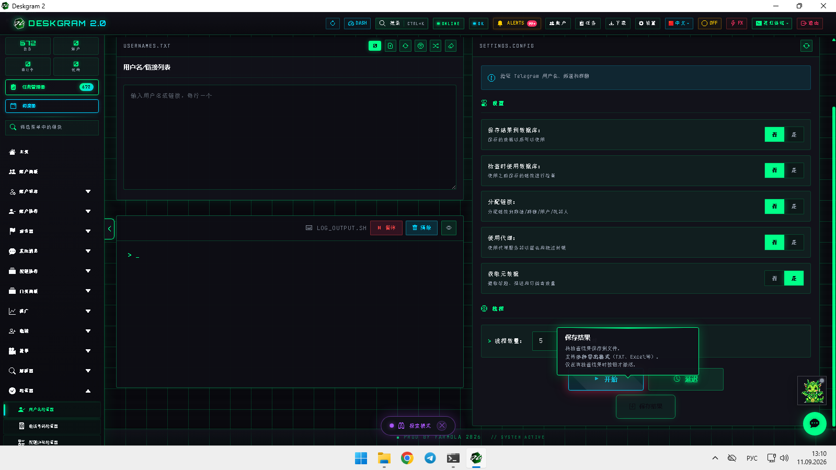Viewport: 836px width, 470px height.
Task: Click the red logout button in top bar
Action: [x=810, y=24]
